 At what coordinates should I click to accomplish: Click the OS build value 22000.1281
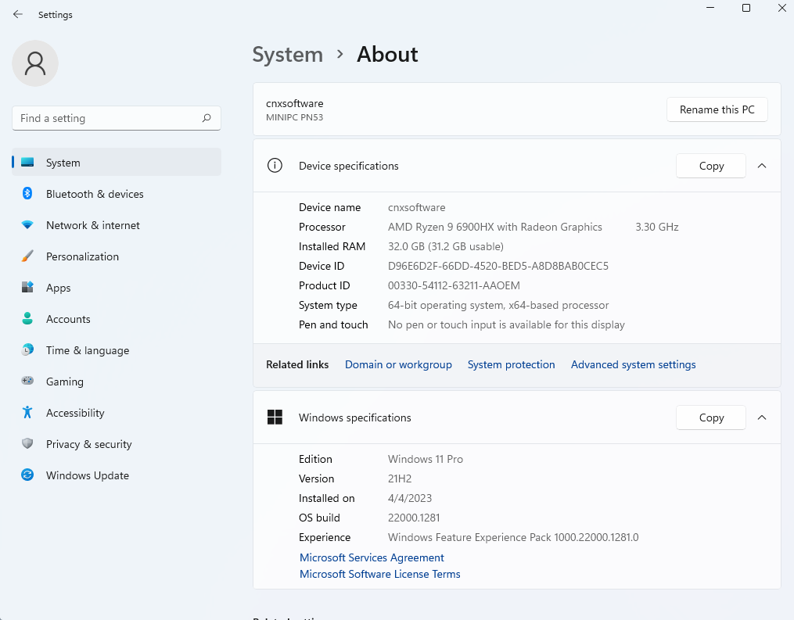414,518
